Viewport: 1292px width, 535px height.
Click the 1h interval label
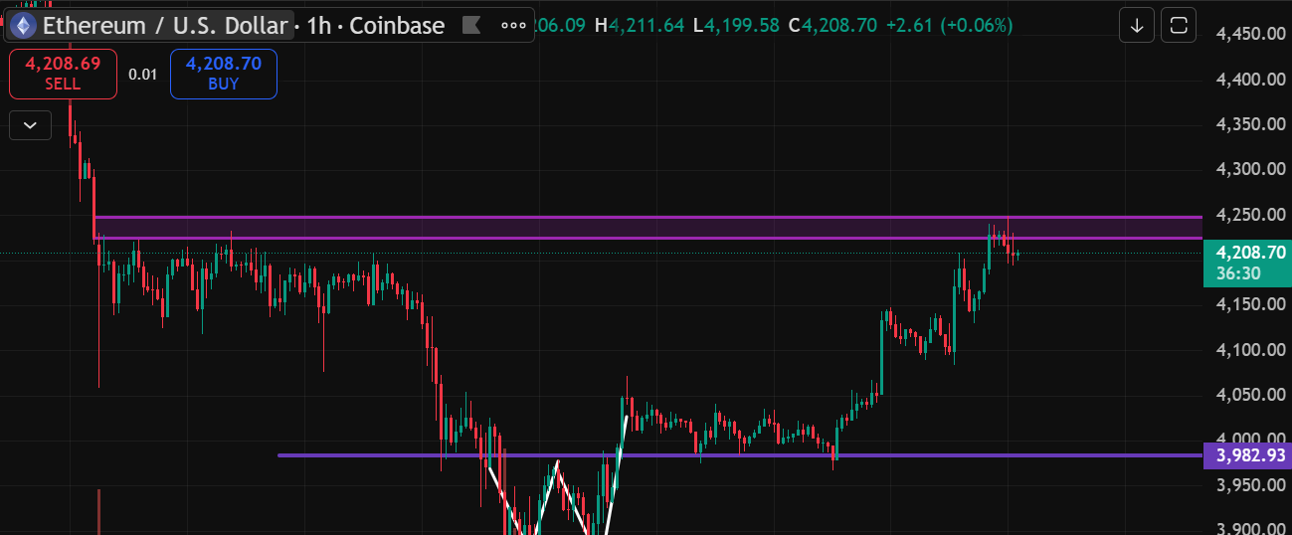pos(318,26)
